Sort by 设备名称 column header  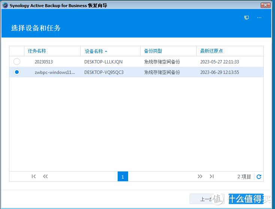click(111, 51)
